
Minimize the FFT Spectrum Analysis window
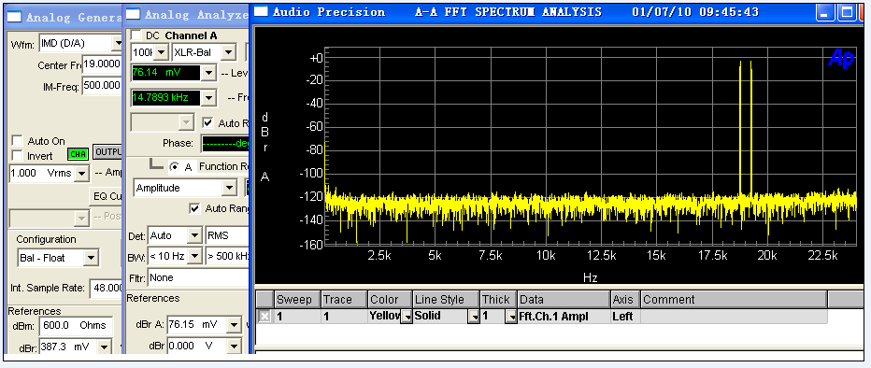tap(826, 12)
